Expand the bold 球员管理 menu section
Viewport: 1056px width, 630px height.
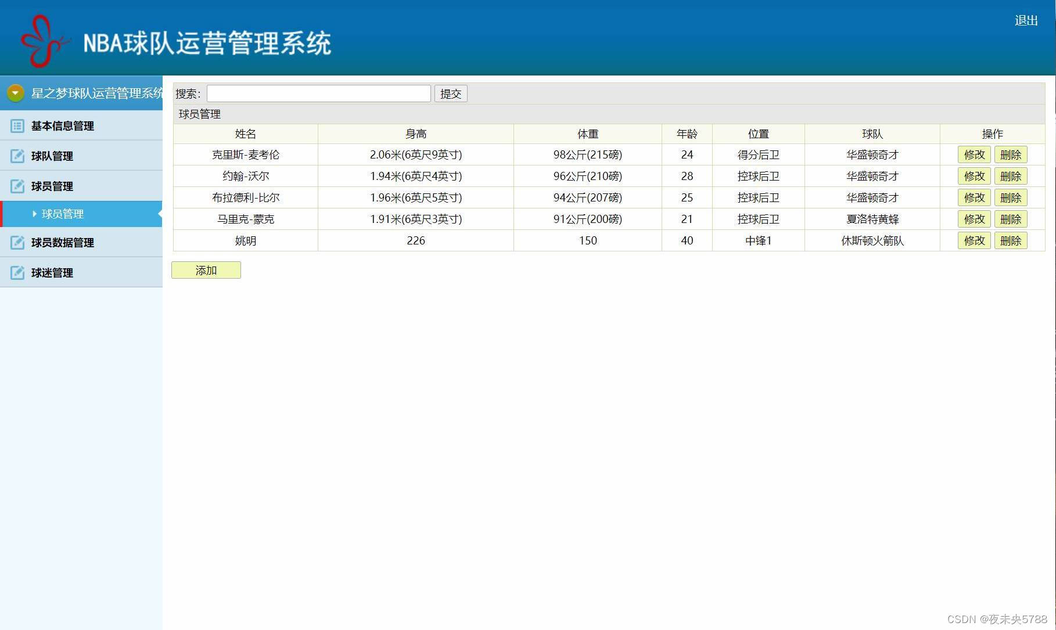coord(81,186)
